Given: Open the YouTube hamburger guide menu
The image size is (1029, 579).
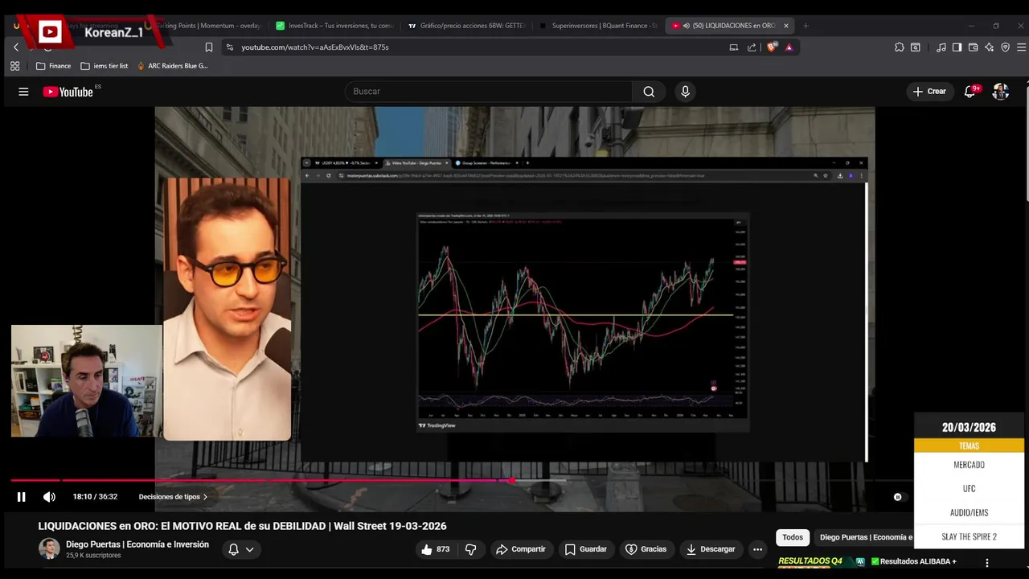Looking at the screenshot, I should tap(23, 92).
